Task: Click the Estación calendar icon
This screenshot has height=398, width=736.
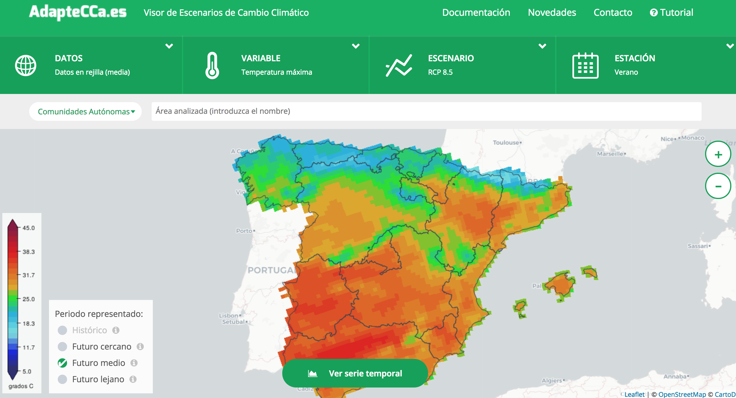Action: point(585,65)
